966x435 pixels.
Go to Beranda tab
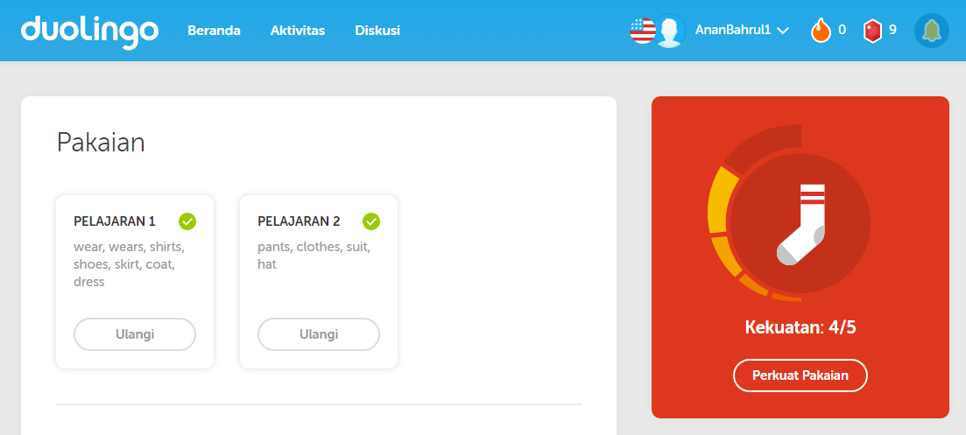[x=214, y=30]
